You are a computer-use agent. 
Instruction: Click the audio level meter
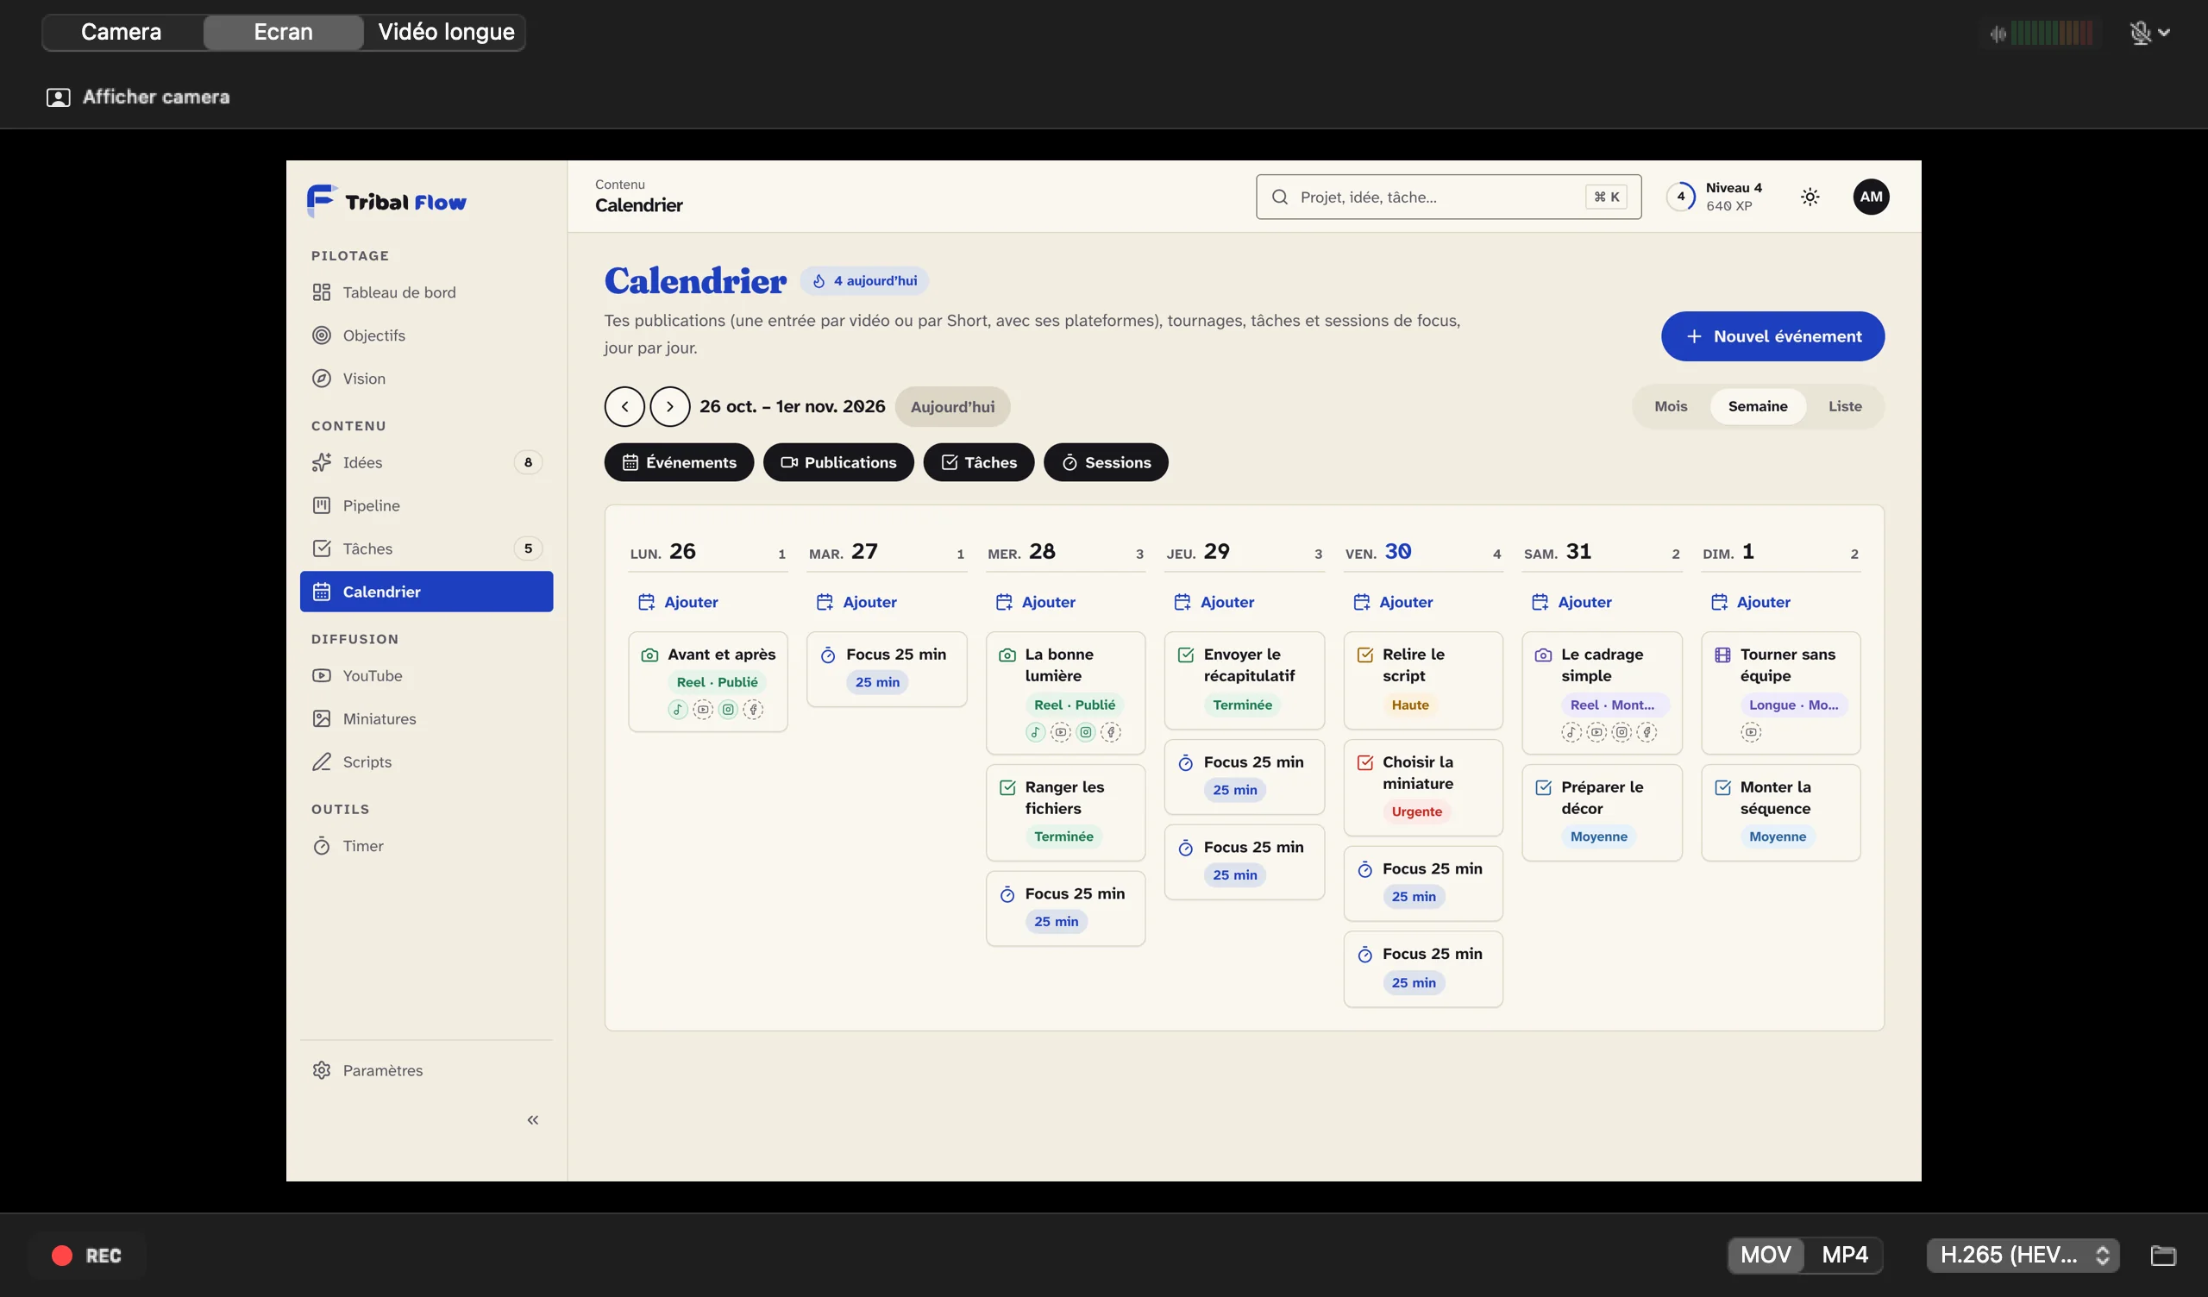tap(2042, 34)
